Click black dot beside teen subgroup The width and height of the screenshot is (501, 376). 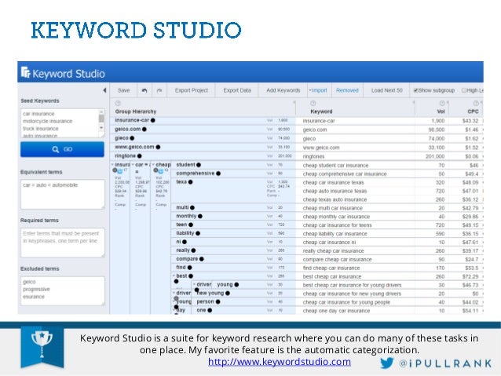pyautogui.click(x=191, y=225)
